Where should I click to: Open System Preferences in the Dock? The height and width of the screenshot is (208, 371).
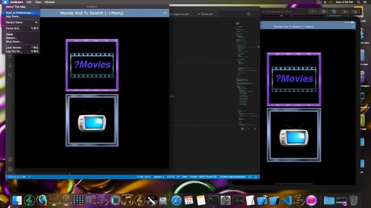[x=225, y=200]
